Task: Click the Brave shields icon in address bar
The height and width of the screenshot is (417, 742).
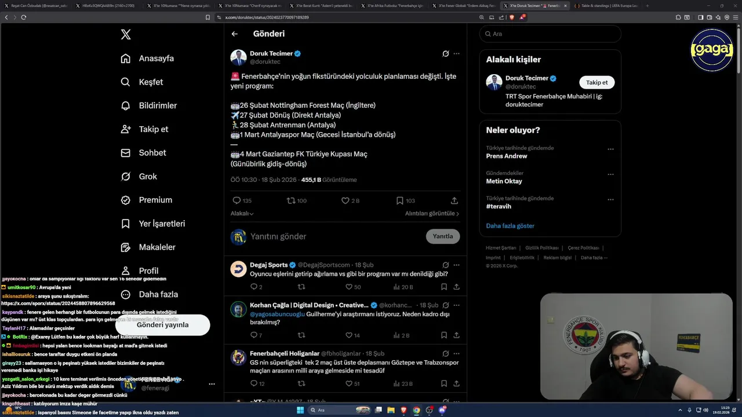Action: tap(512, 17)
